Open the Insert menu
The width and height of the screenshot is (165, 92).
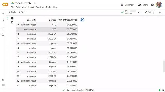point(31,7)
